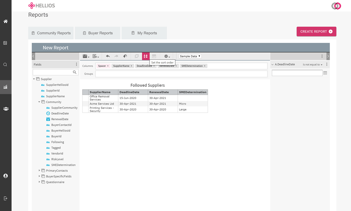Select the Tagged field
The width and height of the screenshot is (351, 211).
coord(56,148)
